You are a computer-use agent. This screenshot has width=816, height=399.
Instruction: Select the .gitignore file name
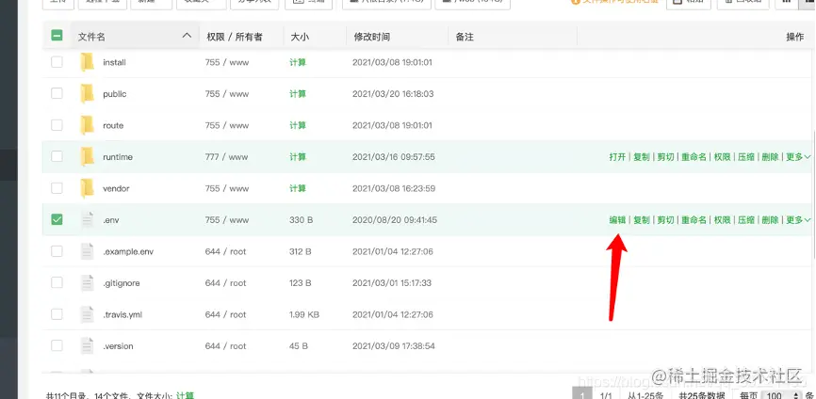tap(122, 283)
